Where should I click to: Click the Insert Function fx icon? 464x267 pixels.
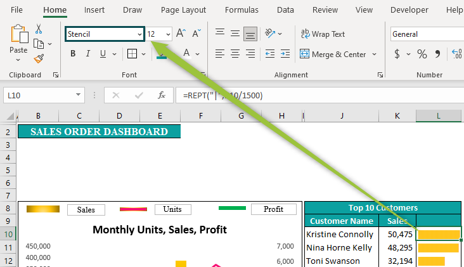coord(161,95)
